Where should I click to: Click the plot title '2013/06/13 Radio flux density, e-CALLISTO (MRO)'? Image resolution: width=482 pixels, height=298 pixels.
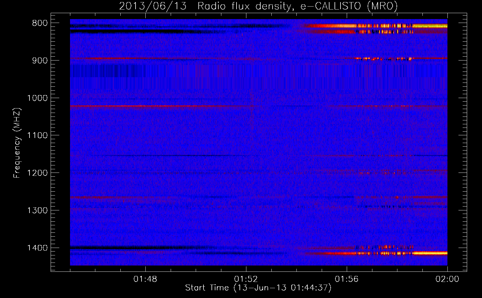[258, 6]
